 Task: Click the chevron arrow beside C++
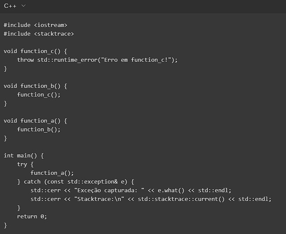(x=24, y=6)
